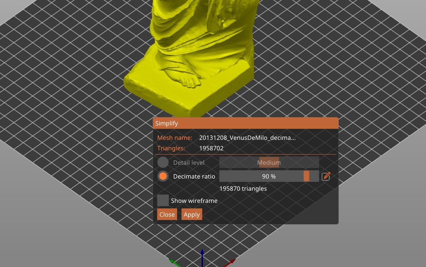Select the Detail level radio button

click(163, 162)
